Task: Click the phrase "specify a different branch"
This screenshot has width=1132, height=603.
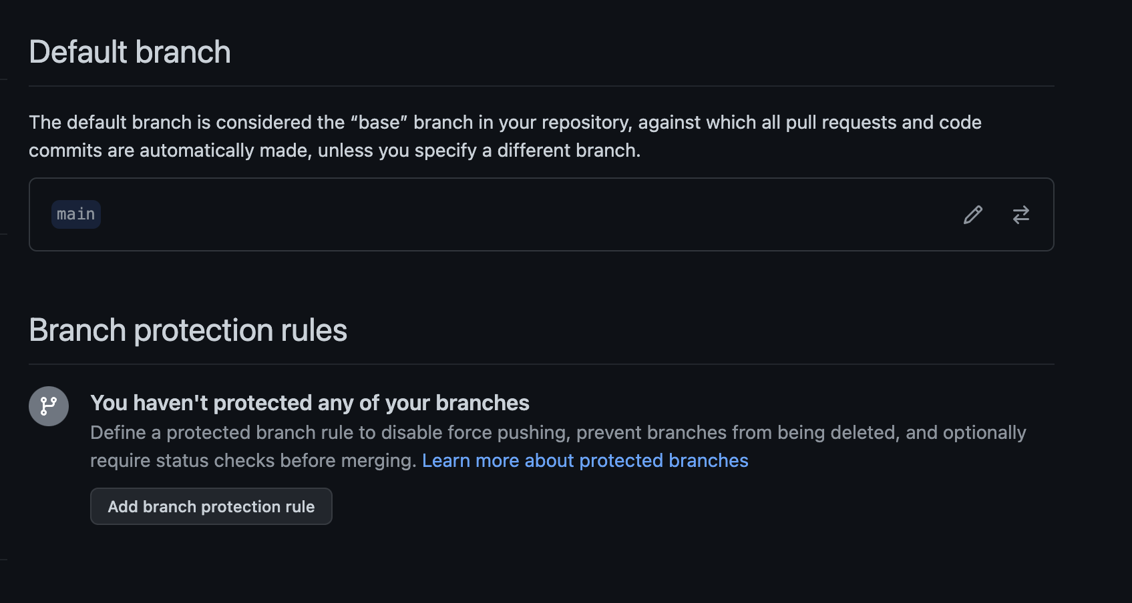Action: click(x=527, y=151)
